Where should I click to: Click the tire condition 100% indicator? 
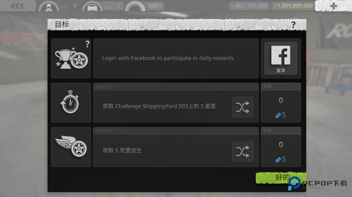[145, 6]
